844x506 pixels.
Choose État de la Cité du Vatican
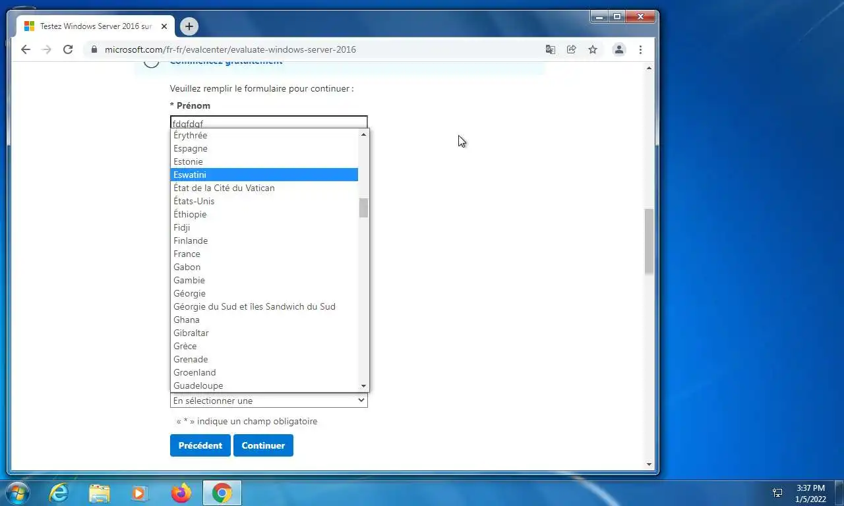click(x=264, y=188)
